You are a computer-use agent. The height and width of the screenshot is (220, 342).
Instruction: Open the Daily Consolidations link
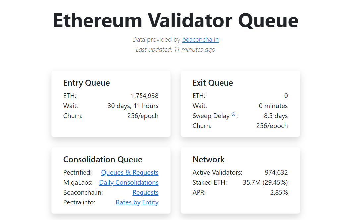point(129,182)
